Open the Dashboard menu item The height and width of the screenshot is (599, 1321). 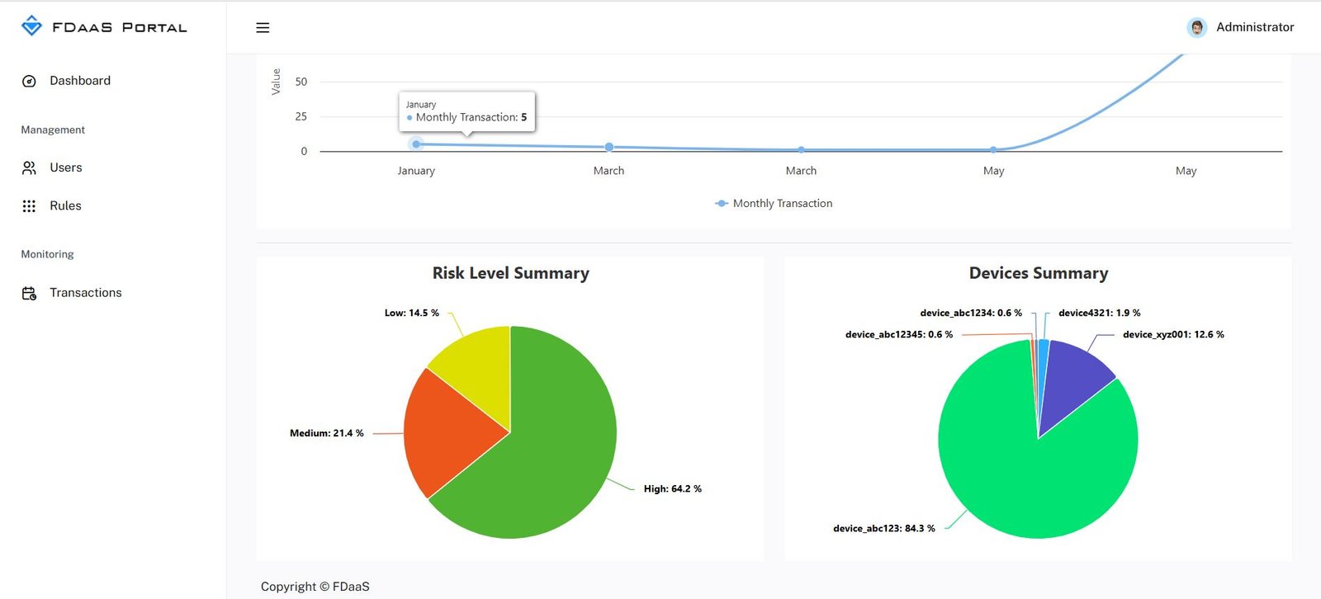[80, 81]
